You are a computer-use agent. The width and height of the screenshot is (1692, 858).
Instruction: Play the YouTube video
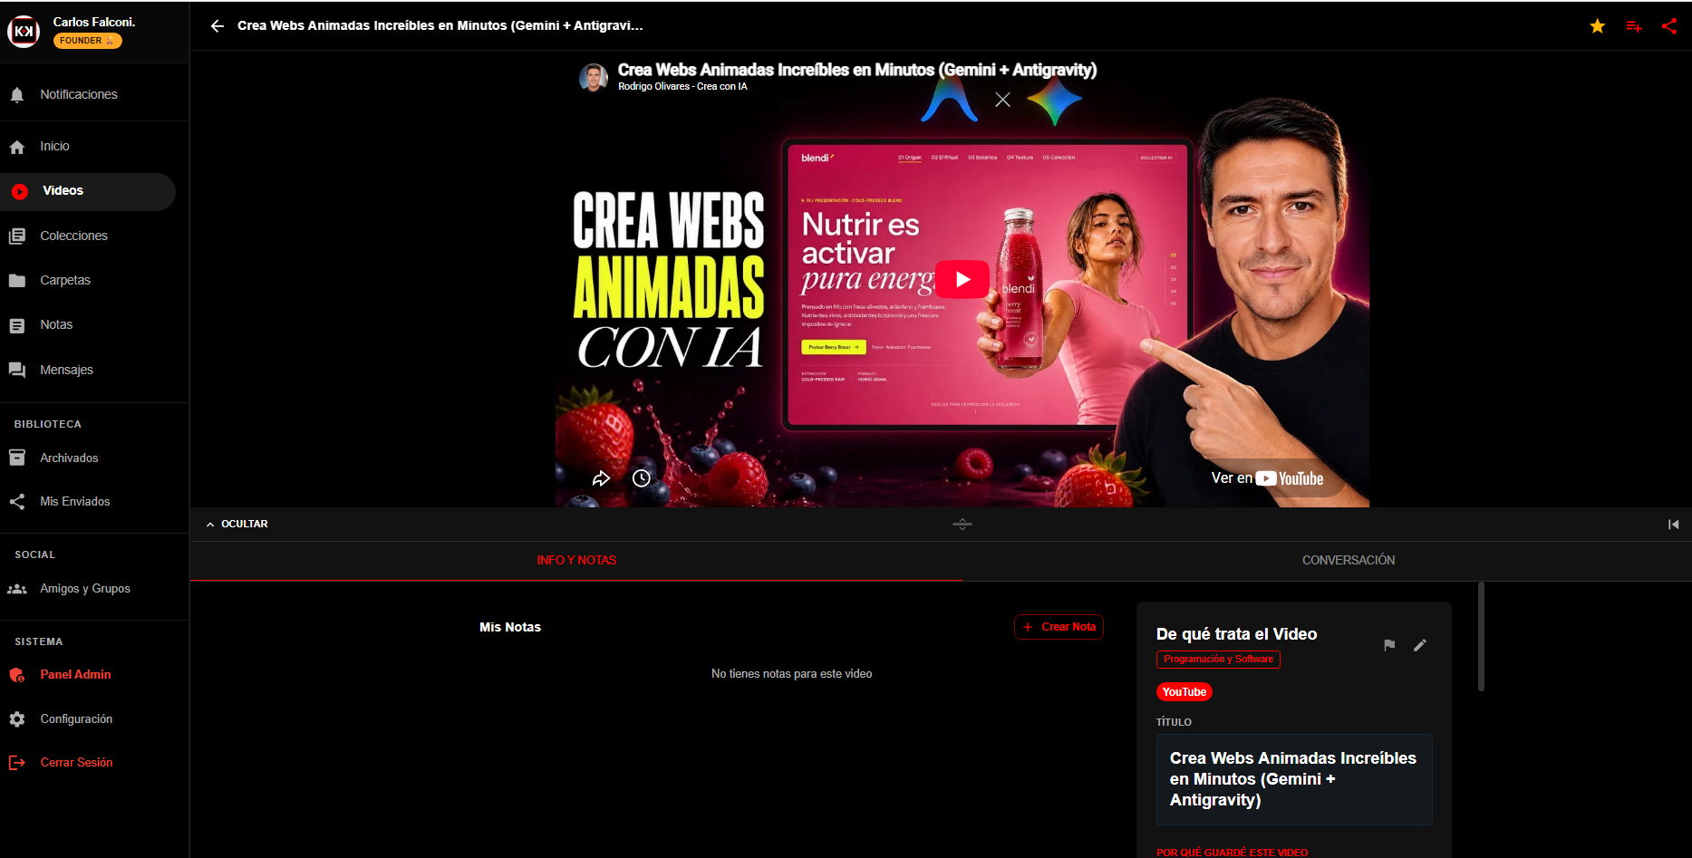(962, 279)
